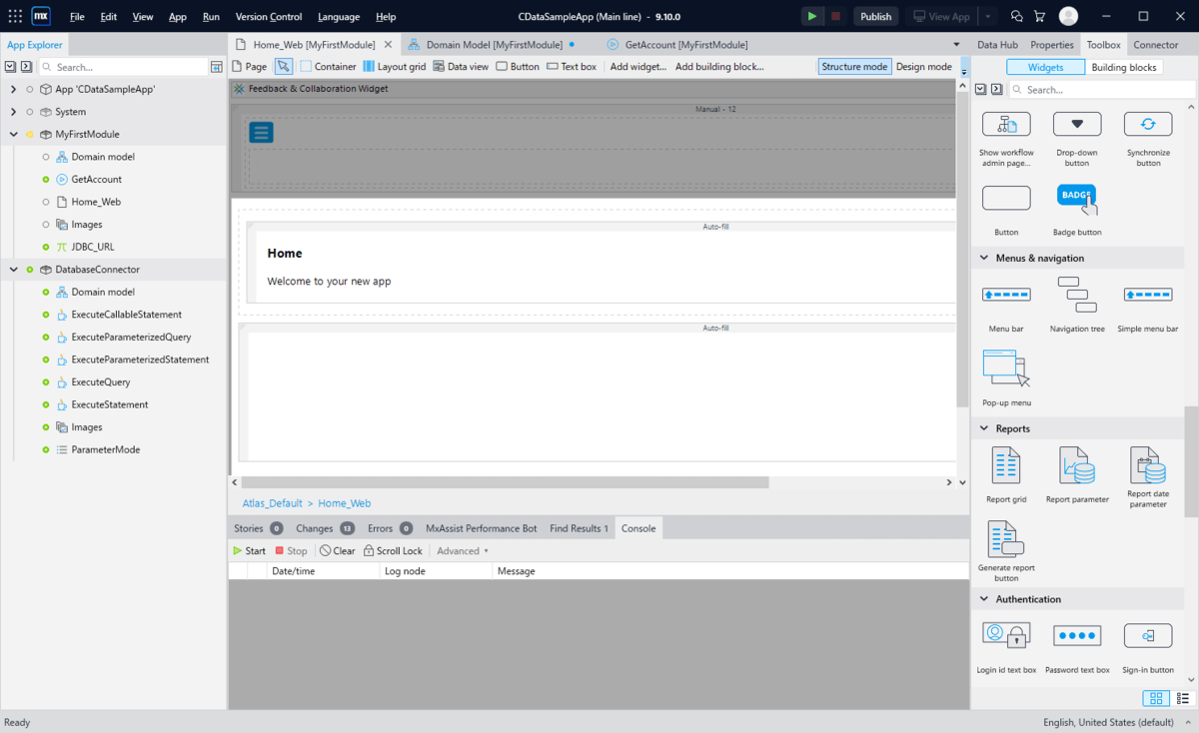Select the Sign-in button widget
This screenshot has height=733, width=1199.
[x=1148, y=646]
